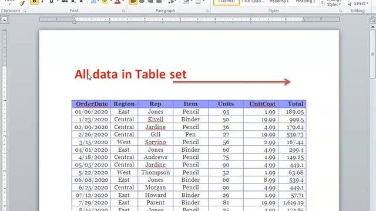Toggle the View Ruler button above scrollbar
The height and width of the screenshot is (211, 376).
point(372,20)
